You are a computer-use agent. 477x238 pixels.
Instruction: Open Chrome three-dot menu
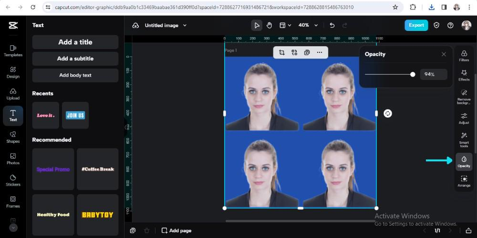(469, 7)
